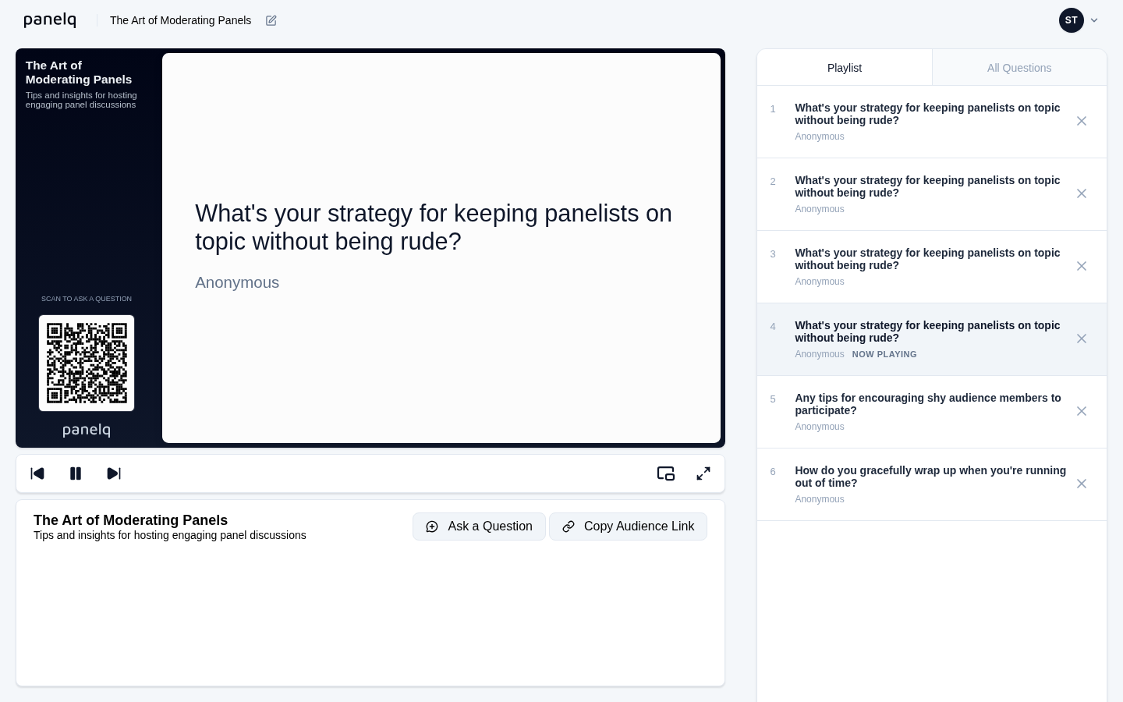This screenshot has height=702, width=1123.
Task: Click Copy Audience Link
Action: click(628, 526)
